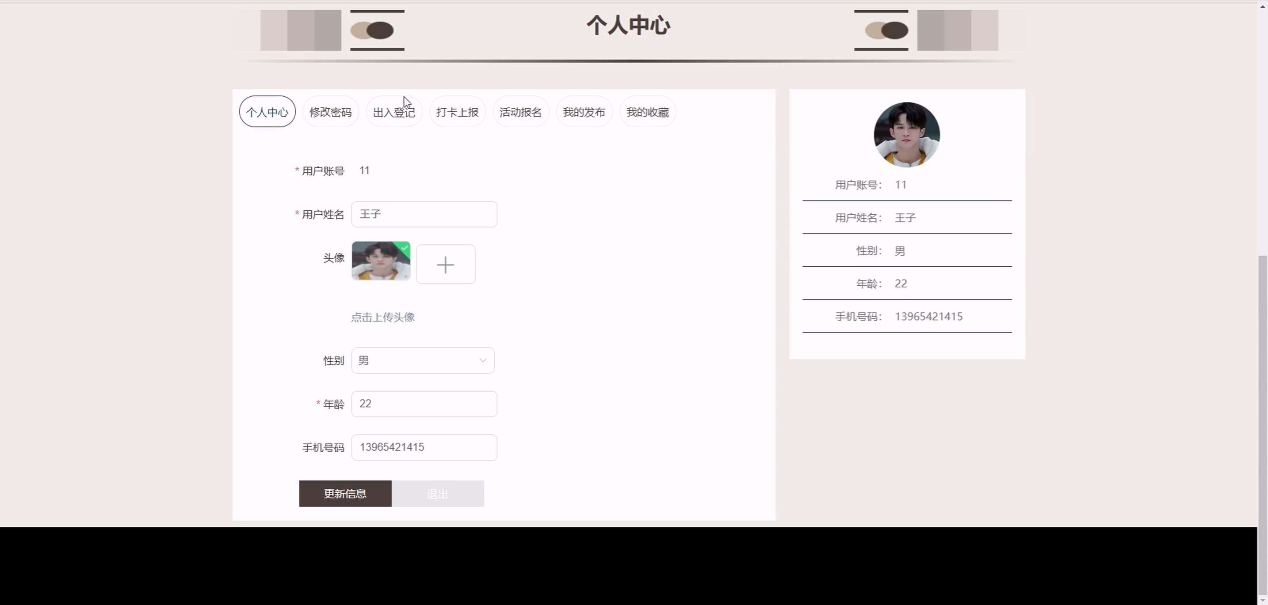Screen dimensions: 1268x605
Task: Click into the 年龄 input field
Action: pyautogui.click(x=424, y=404)
